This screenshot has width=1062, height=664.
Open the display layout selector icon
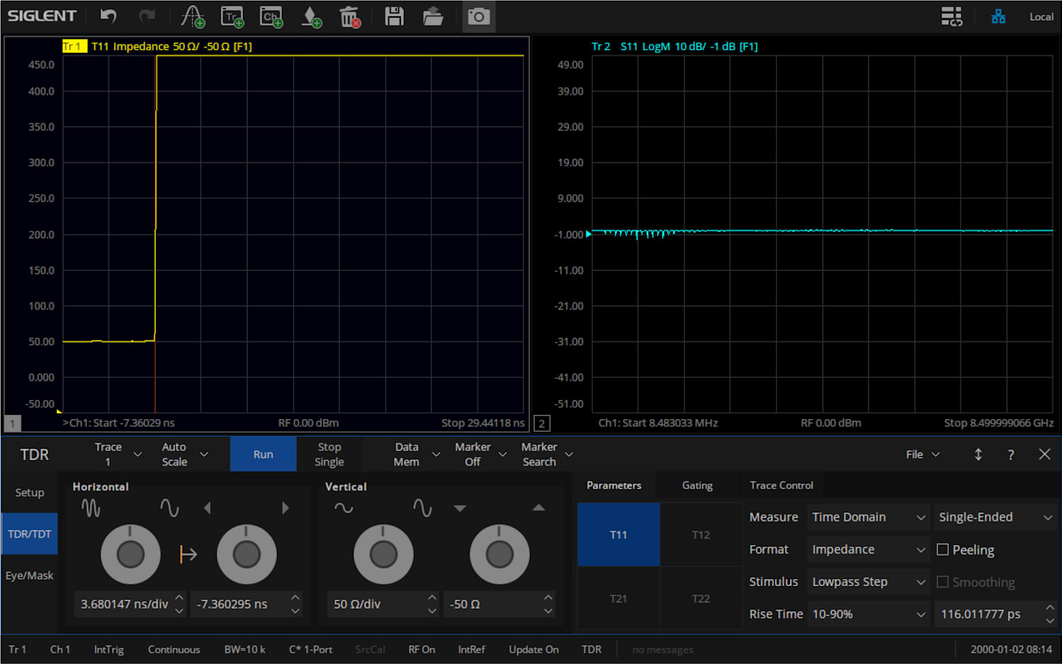click(x=951, y=16)
